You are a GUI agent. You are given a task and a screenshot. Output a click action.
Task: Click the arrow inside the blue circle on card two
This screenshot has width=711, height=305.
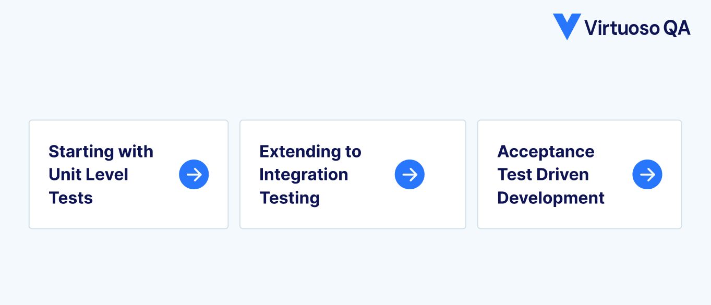(410, 174)
